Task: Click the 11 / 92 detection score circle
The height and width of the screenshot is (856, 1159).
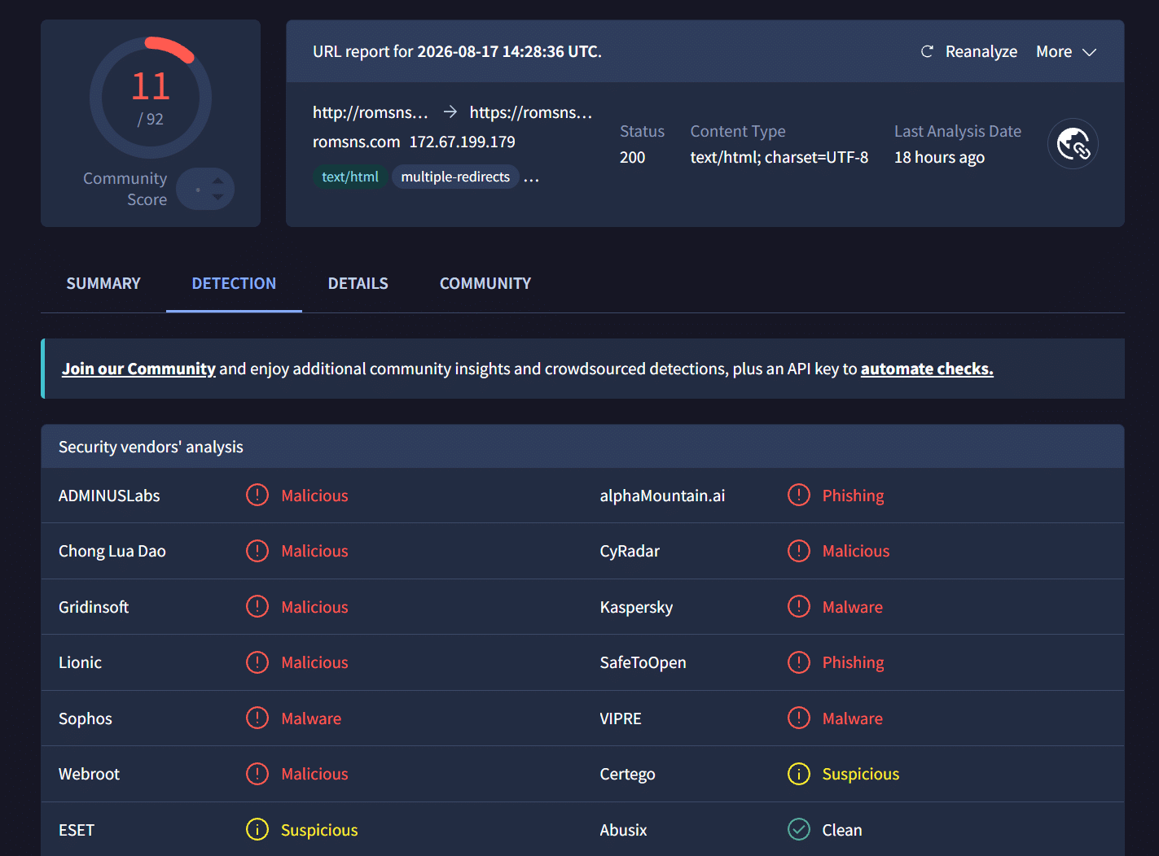Action: click(151, 98)
